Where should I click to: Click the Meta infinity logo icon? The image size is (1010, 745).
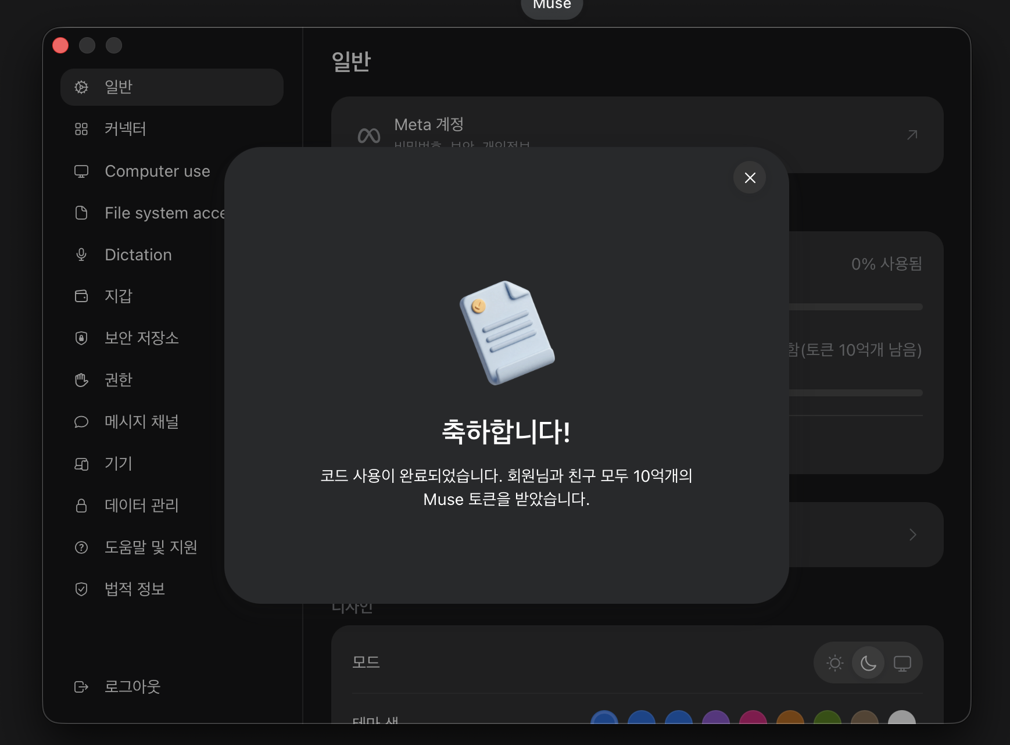coord(369,136)
